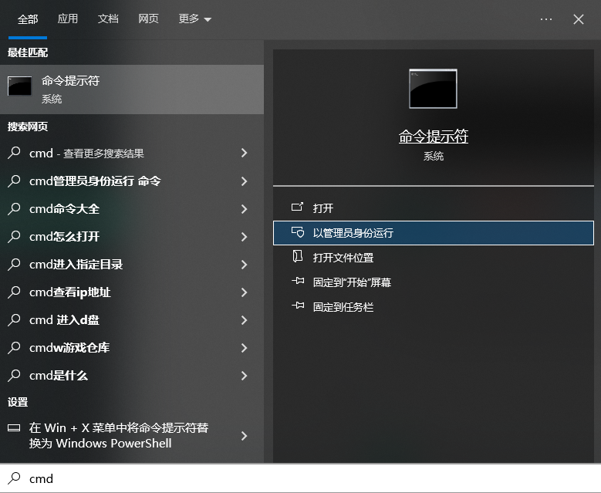Open suggestion cmd 进入d盘
601x493 pixels.
(132, 319)
